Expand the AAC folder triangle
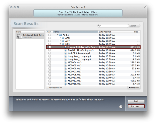156x124 pixels. tap(60, 38)
